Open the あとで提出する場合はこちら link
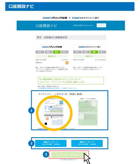The image size is (140, 164). 68,160
